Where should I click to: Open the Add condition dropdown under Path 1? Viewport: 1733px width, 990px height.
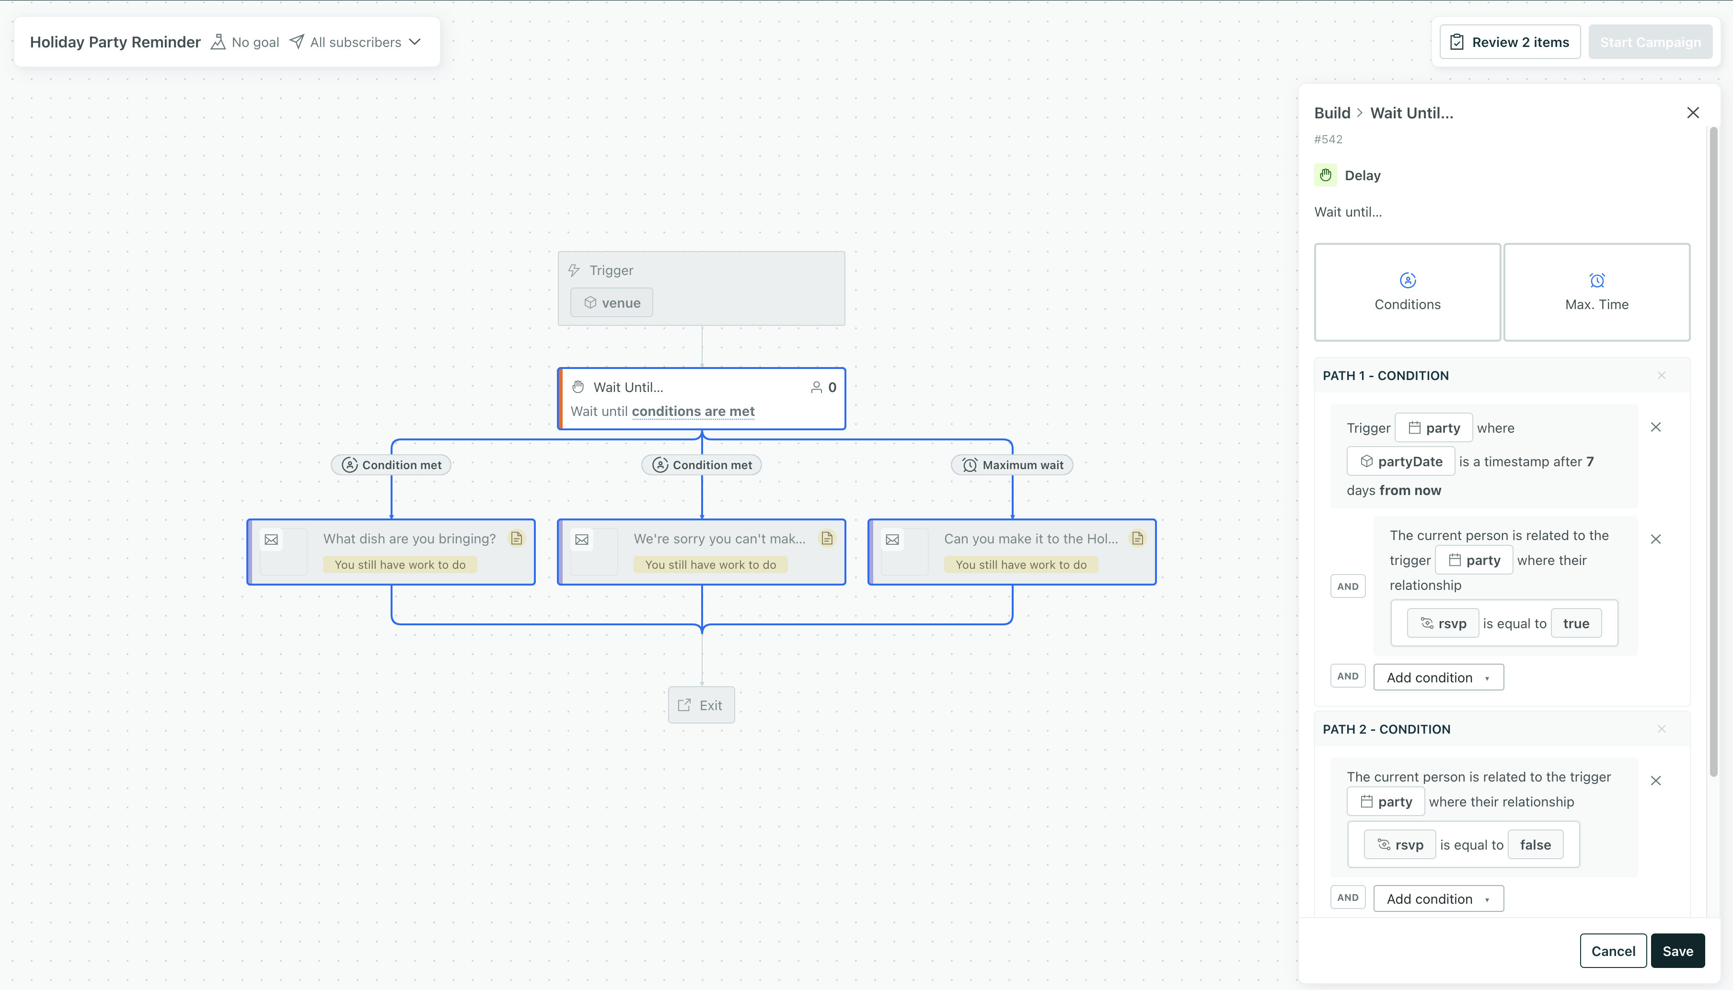(1438, 677)
